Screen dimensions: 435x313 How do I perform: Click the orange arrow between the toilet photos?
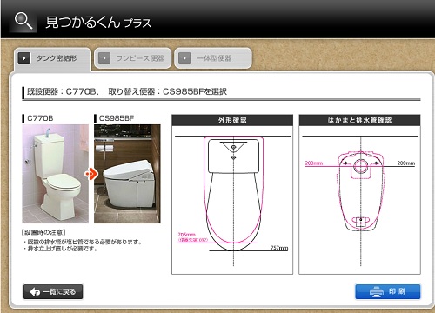91,174
